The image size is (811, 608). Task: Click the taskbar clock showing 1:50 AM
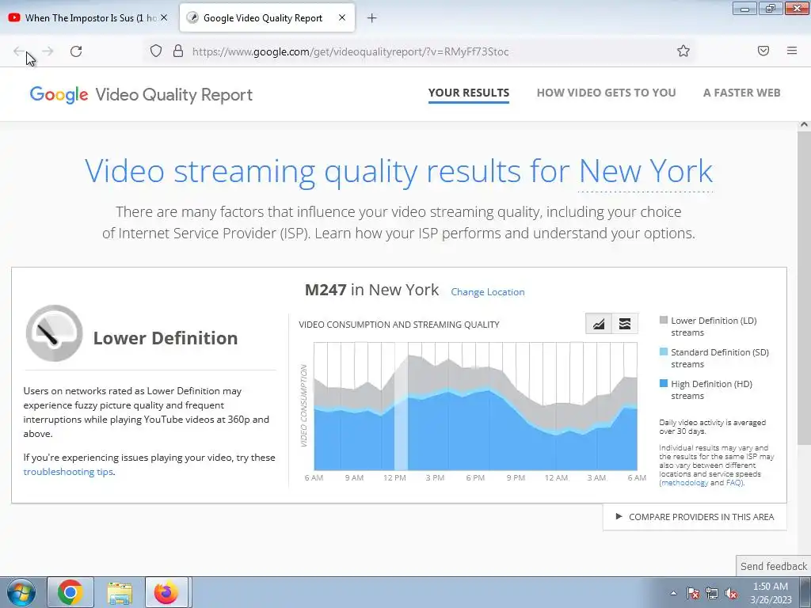coord(771,593)
